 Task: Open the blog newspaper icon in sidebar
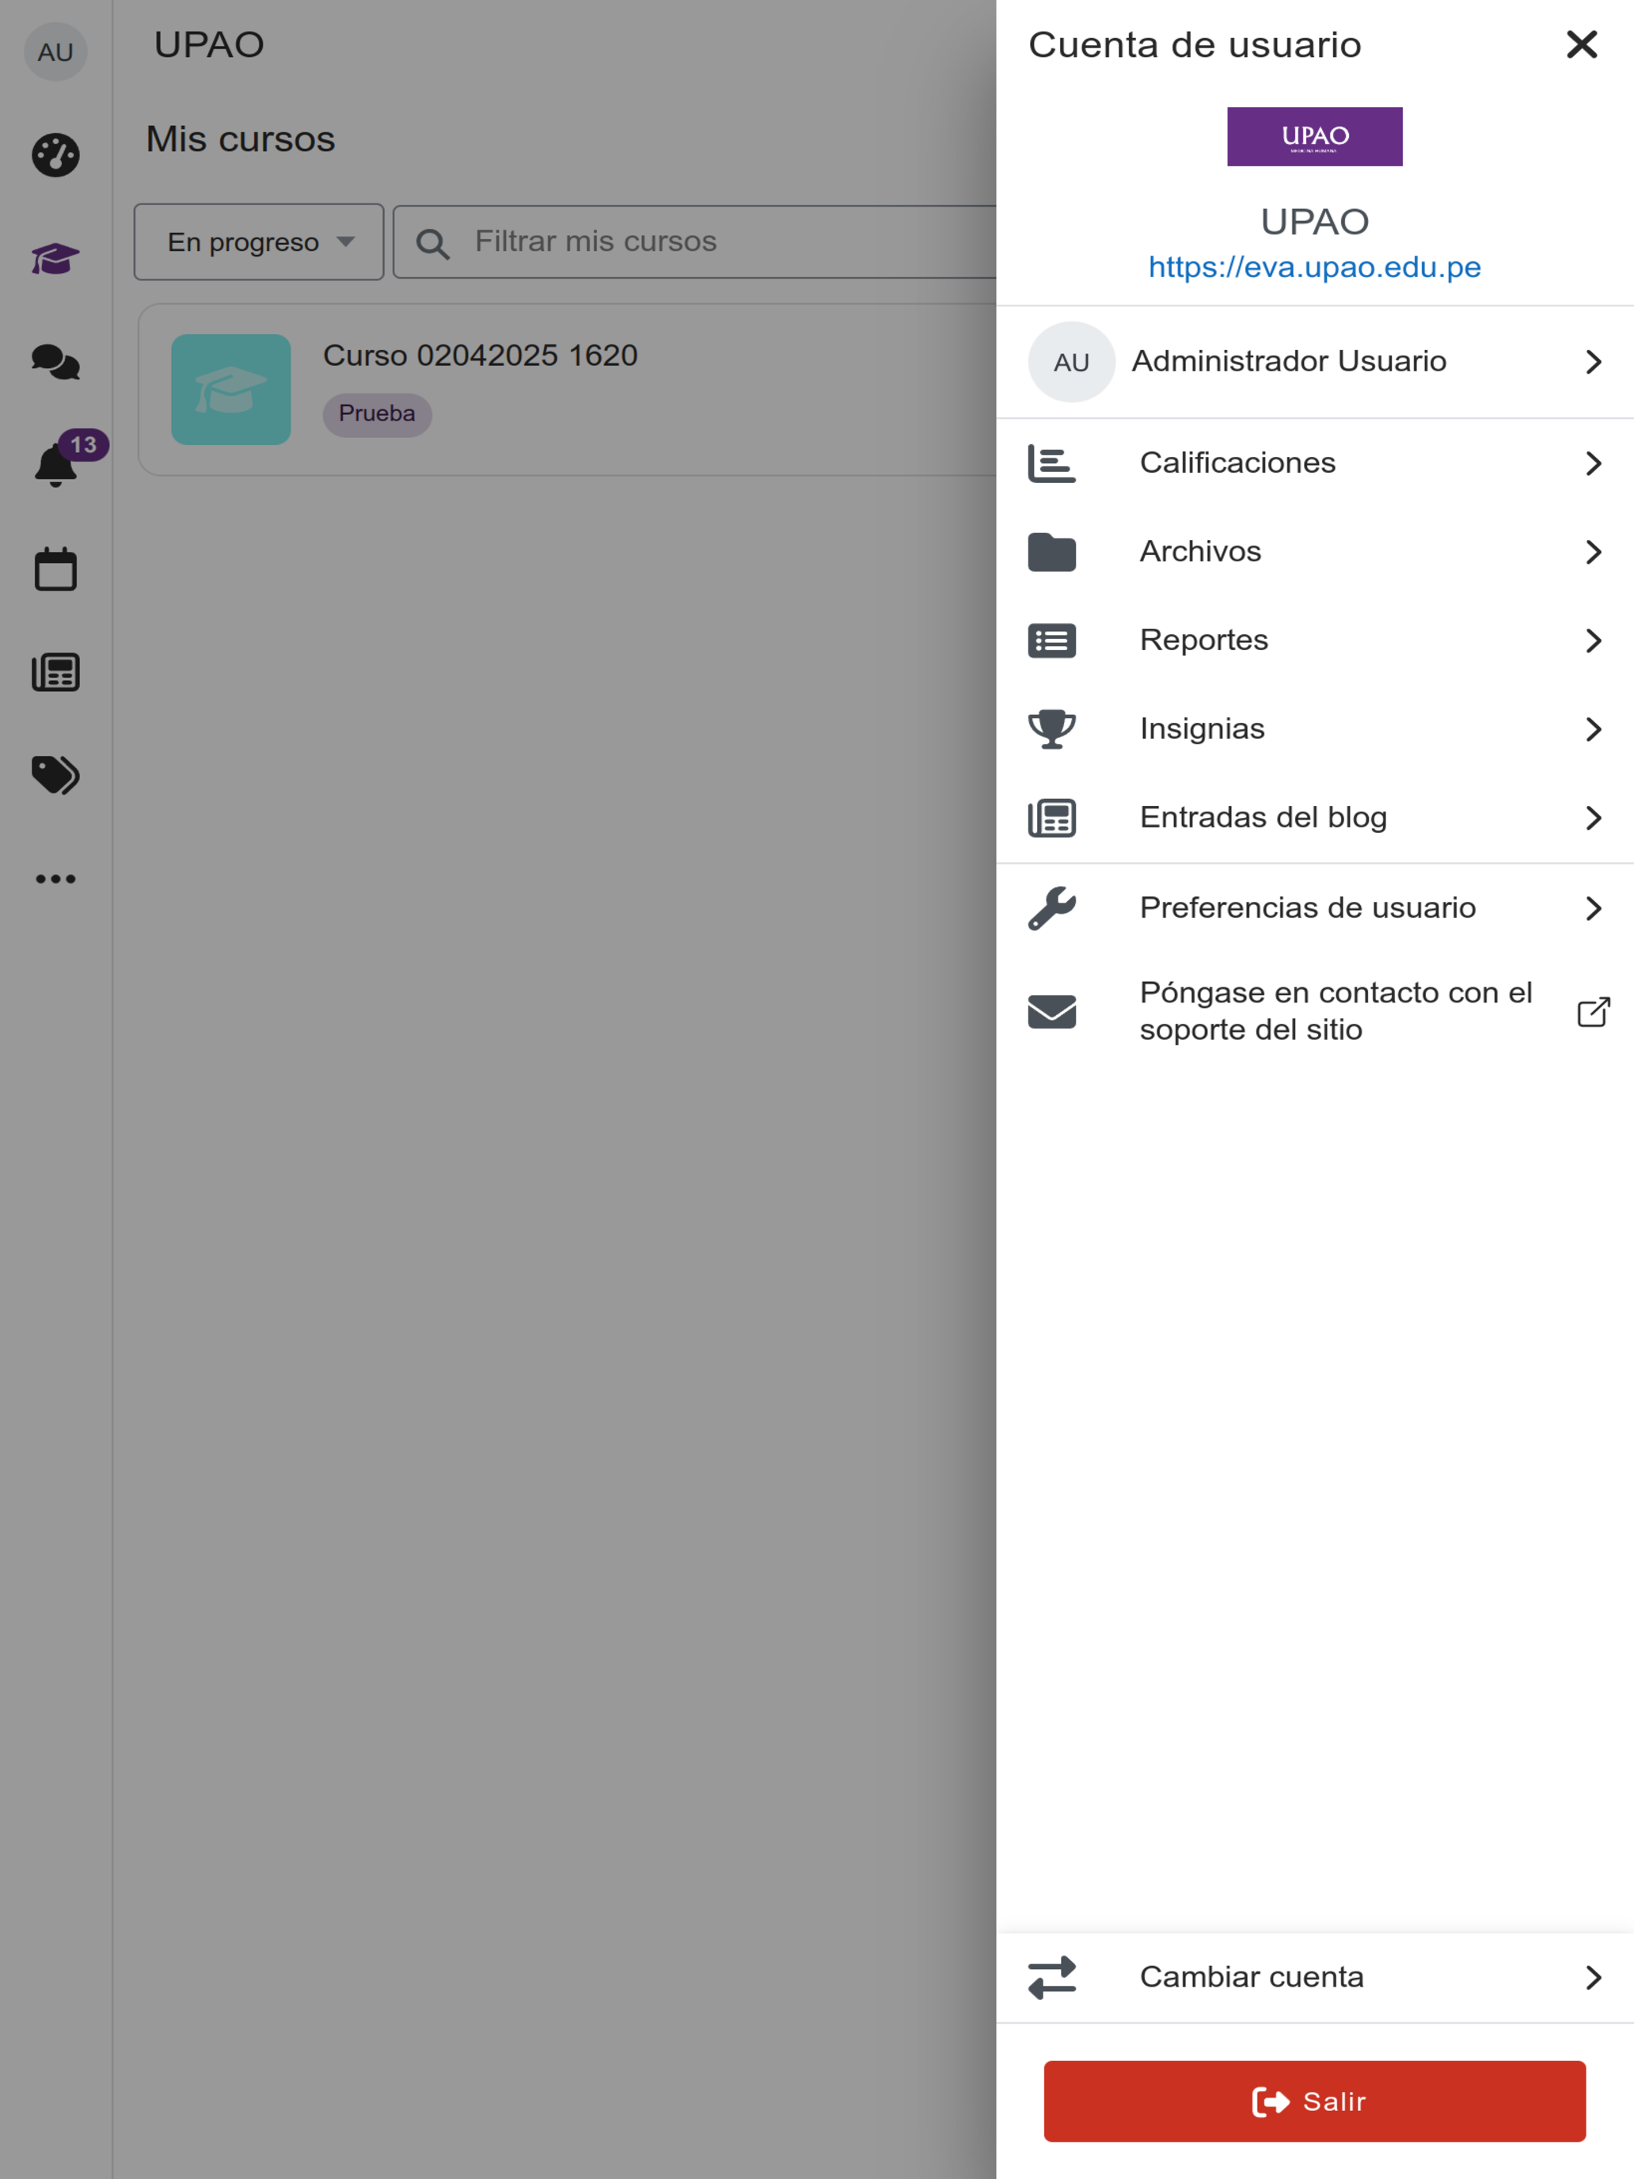(x=55, y=671)
